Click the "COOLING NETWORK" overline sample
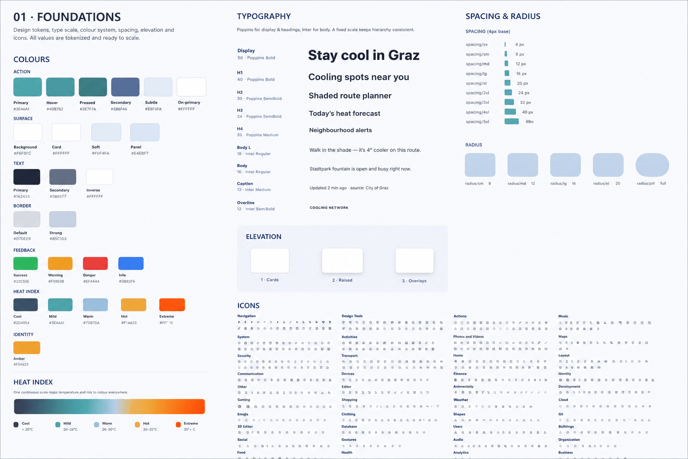 (x=329, y=208)
